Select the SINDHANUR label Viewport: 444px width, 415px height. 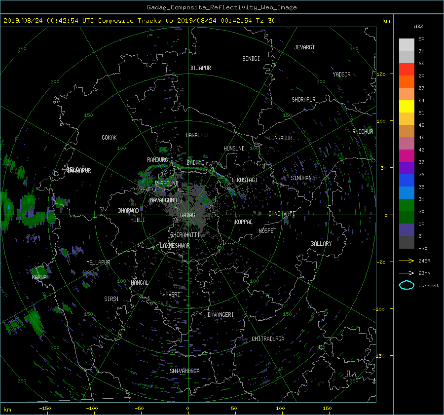[x=304, y=178]
